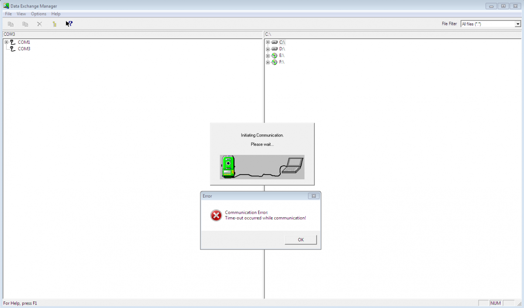Screen dimensions: 524x308
Task: Click the 'For Help, press F1' status text
Action: [x=20, y=303]
